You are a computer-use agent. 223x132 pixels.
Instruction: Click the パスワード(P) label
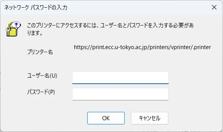click(x=41, y=92)
